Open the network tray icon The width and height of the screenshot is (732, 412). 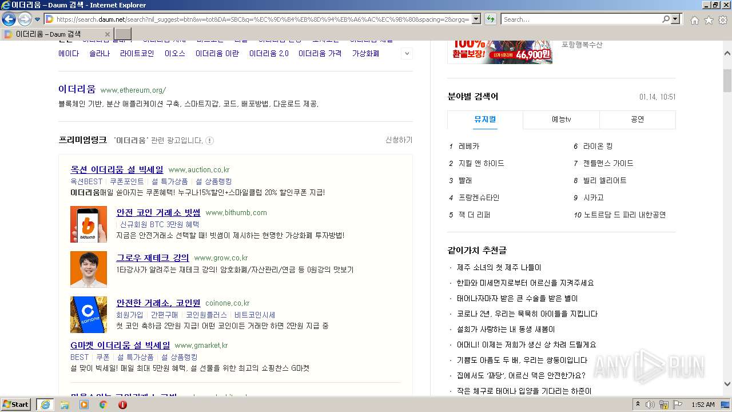coord(664,405)
